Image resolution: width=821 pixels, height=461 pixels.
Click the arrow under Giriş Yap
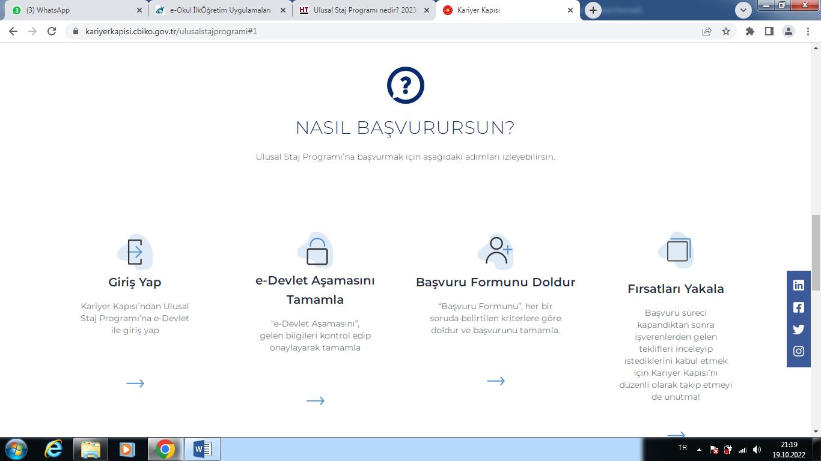point(135,383)
